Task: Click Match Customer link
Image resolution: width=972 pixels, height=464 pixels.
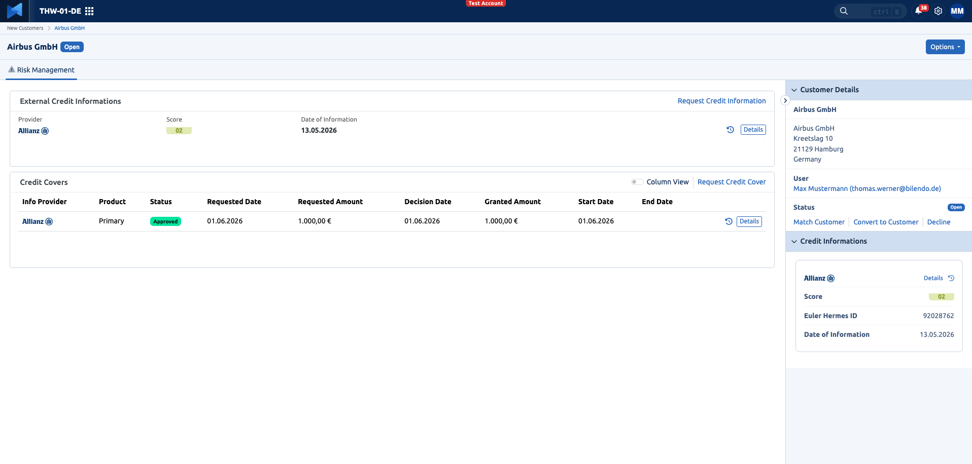Action: 819,222
